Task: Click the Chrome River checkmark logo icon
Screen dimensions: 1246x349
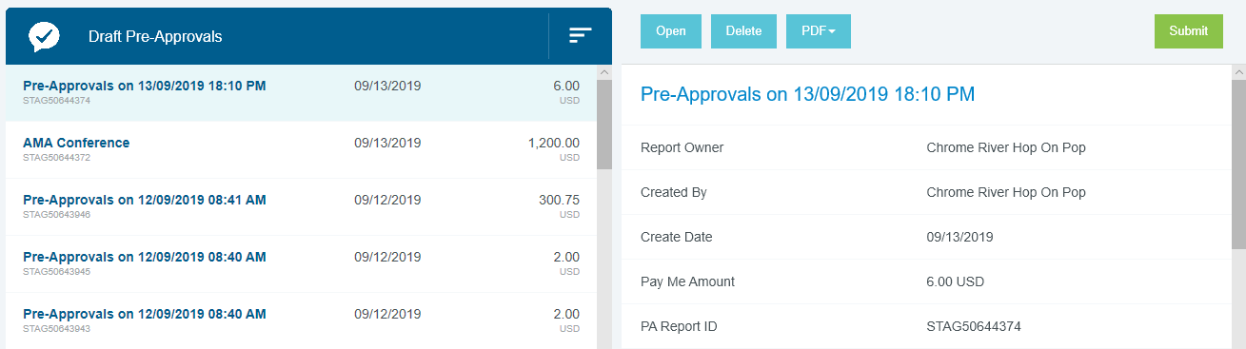Action: pyautogui.click(x=44, y=36)
